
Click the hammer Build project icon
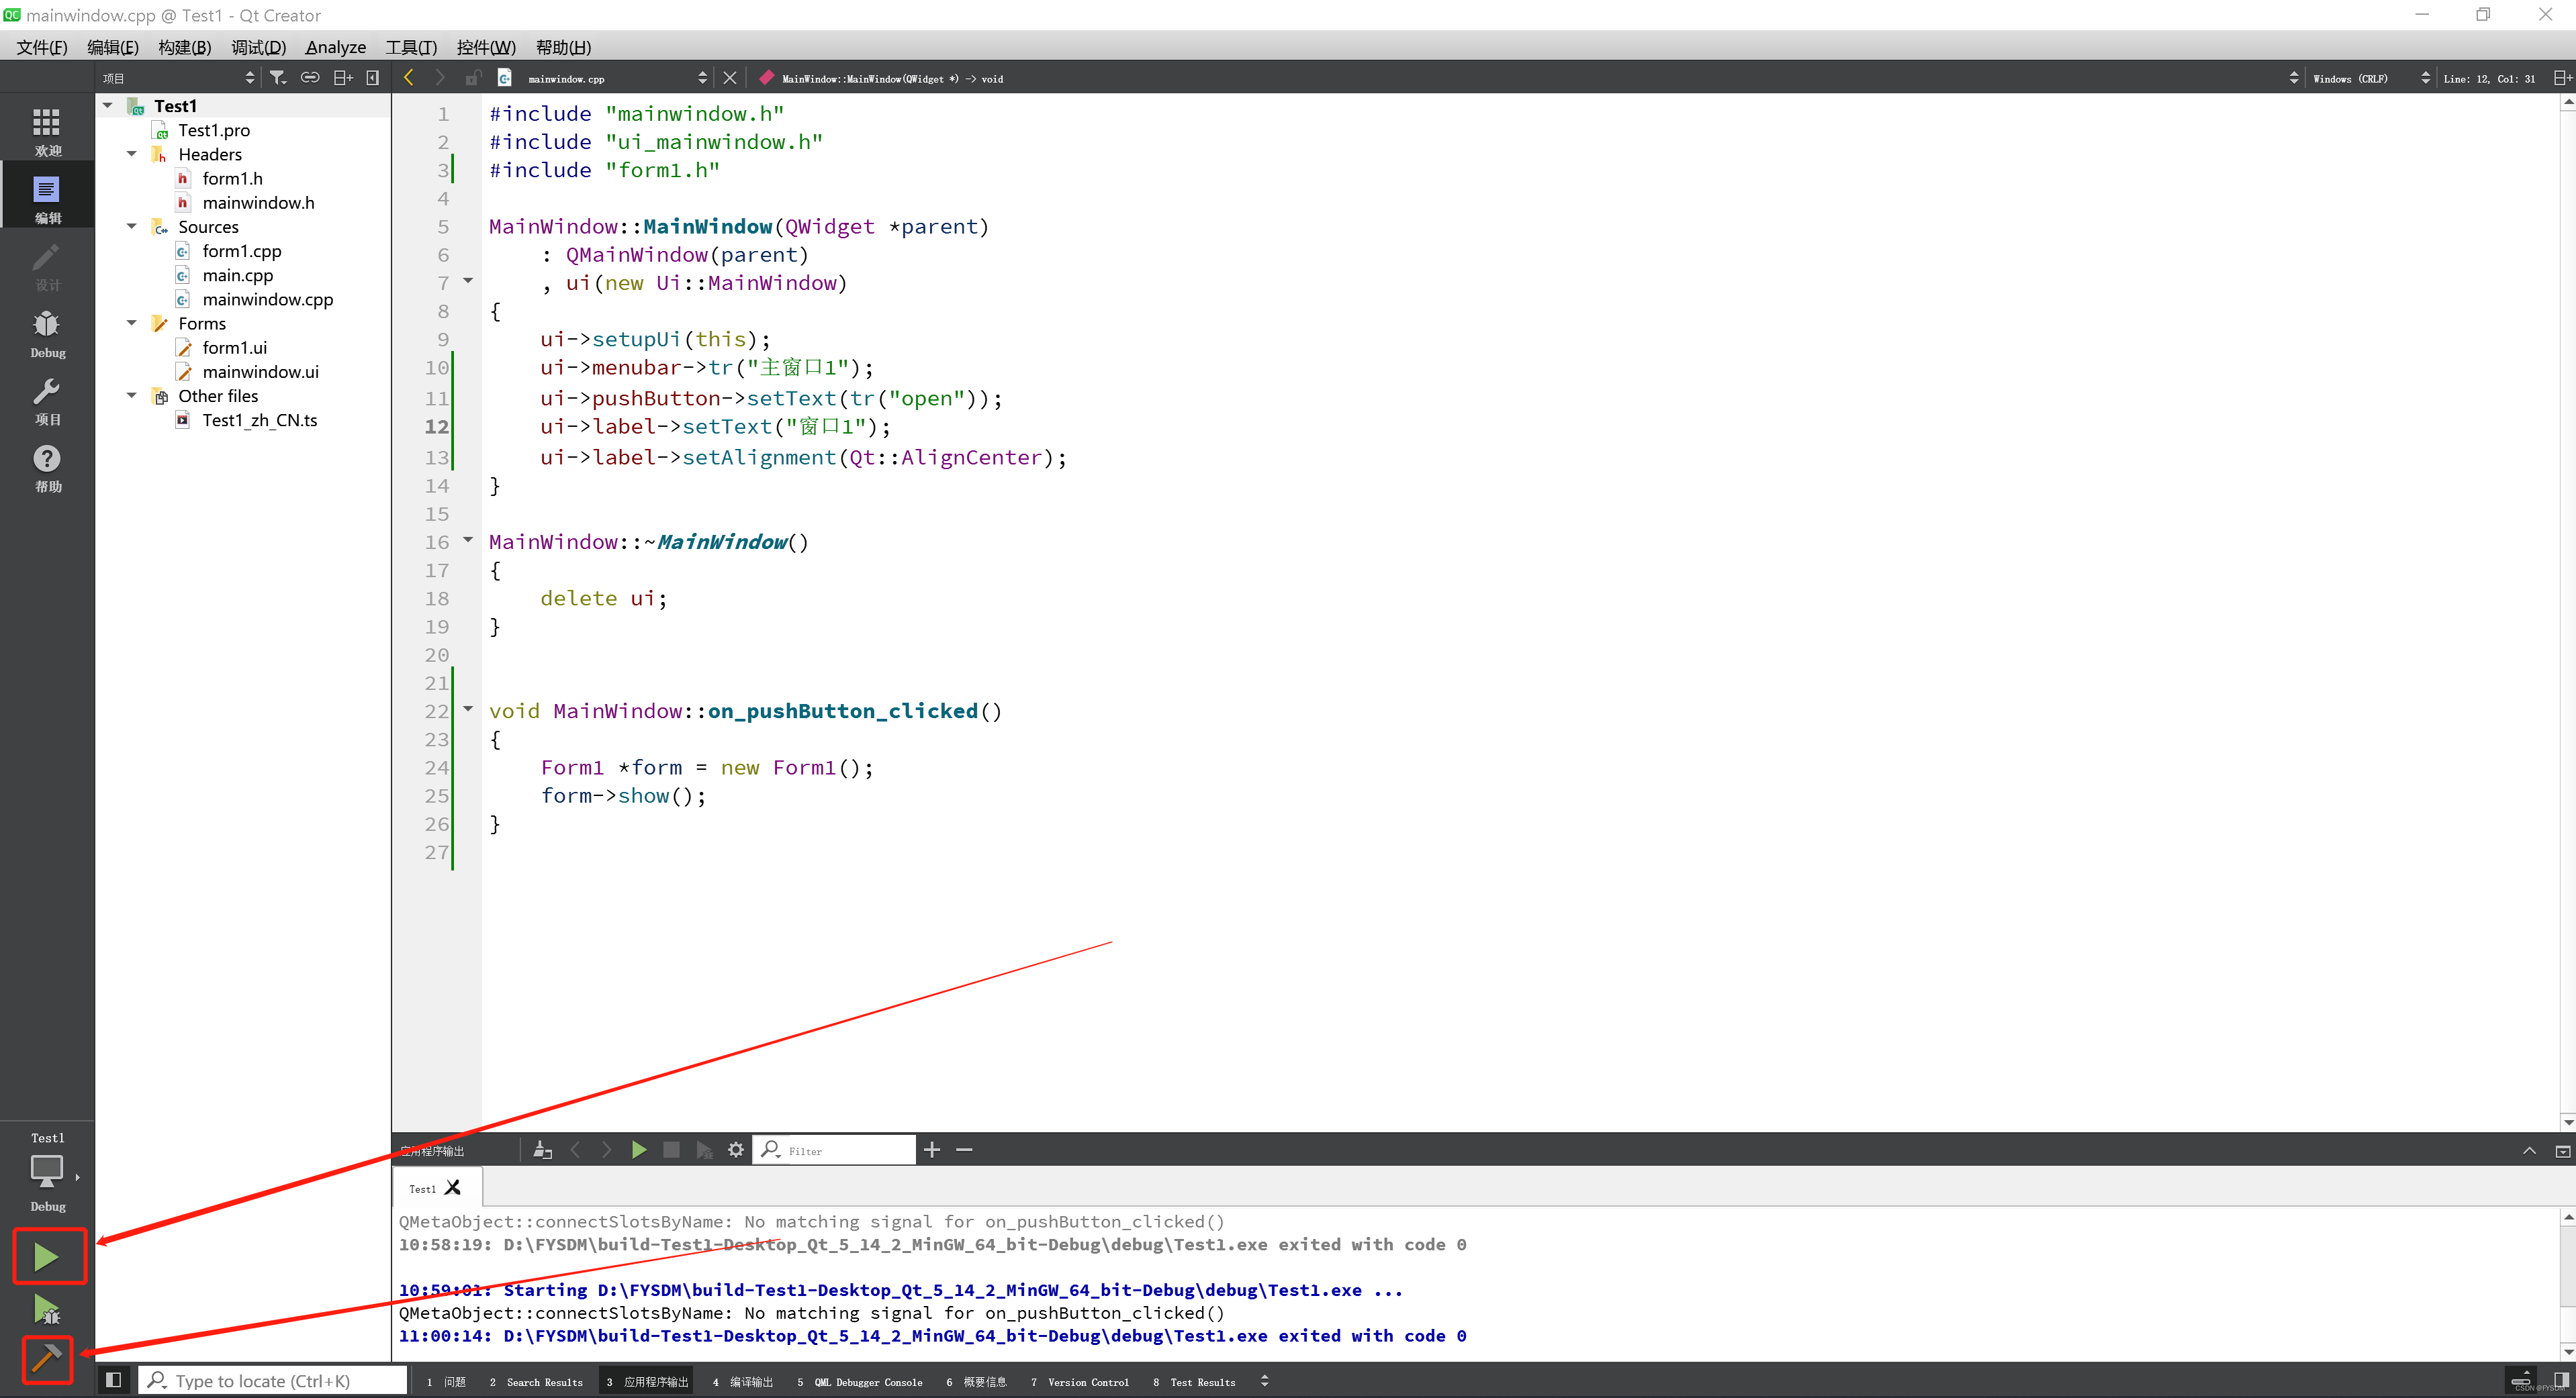(x=47, y=1359)
